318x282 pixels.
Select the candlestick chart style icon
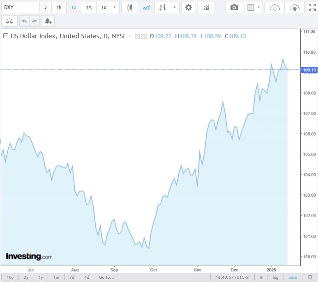130,7
